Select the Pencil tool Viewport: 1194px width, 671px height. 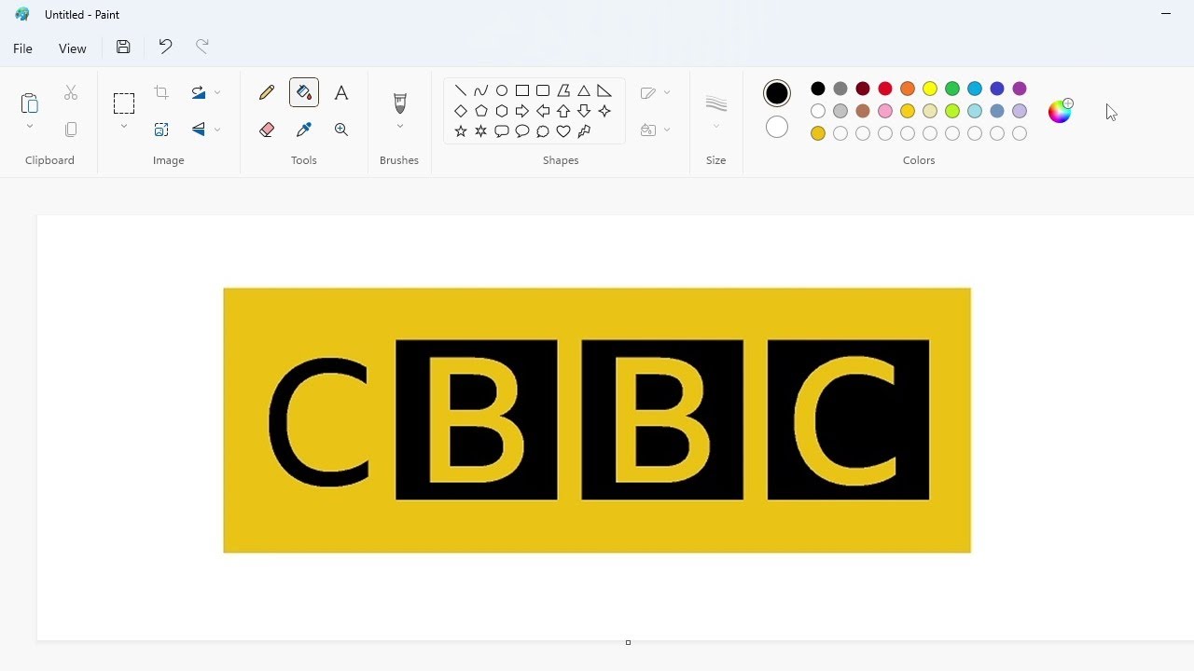click(267, 92)
